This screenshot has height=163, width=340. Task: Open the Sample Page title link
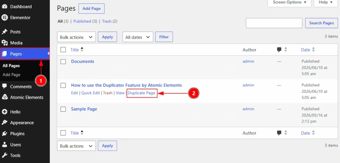pyautogui.click(x=84, y=109)
